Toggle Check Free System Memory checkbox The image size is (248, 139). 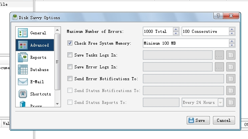(70, 43)
